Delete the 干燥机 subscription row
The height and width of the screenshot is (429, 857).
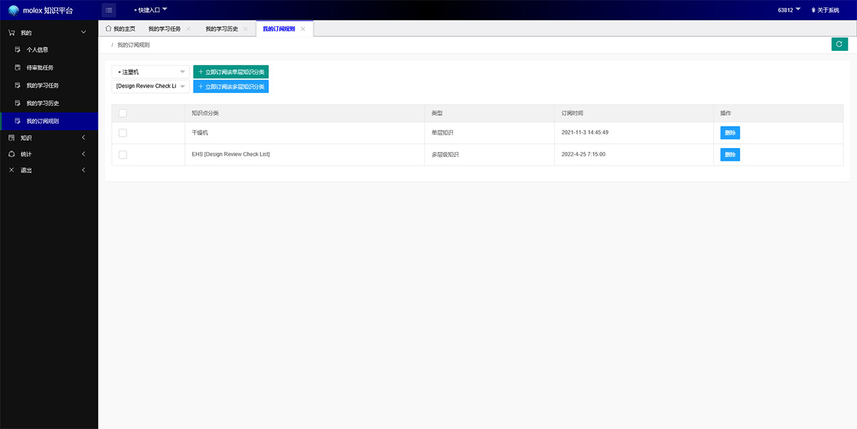730,133
